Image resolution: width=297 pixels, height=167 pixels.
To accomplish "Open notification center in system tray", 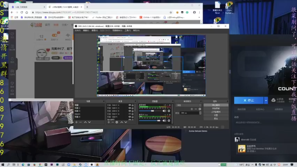I will [x=292, y=165].
